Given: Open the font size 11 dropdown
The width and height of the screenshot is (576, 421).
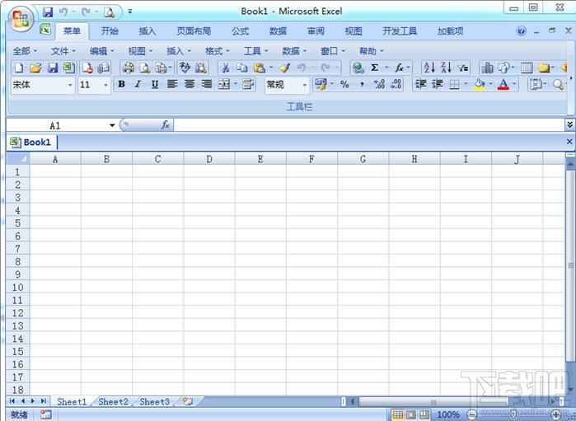Looking at the screenshot, I should click(x=105, y=85).
